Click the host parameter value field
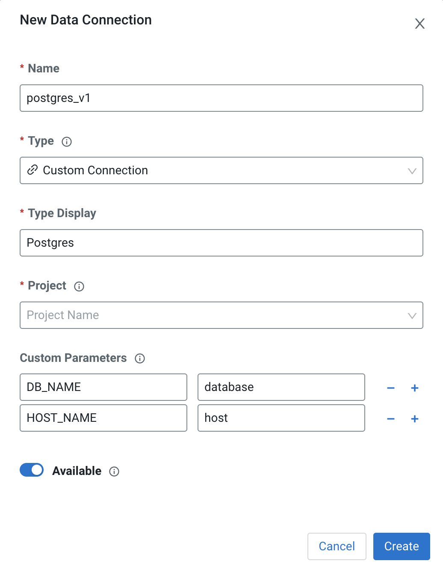Image resolution: width=443 pixels, height=567 pixels. click(x=281, y=418)
